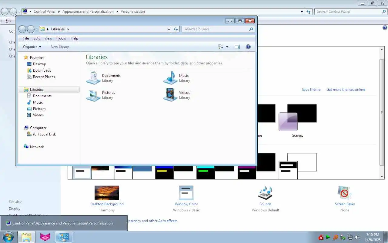Image resolution: width=388 pixels, height=243 pixels.
Task: Select Network in the navigation pane
Action: [x=37, y=147]
